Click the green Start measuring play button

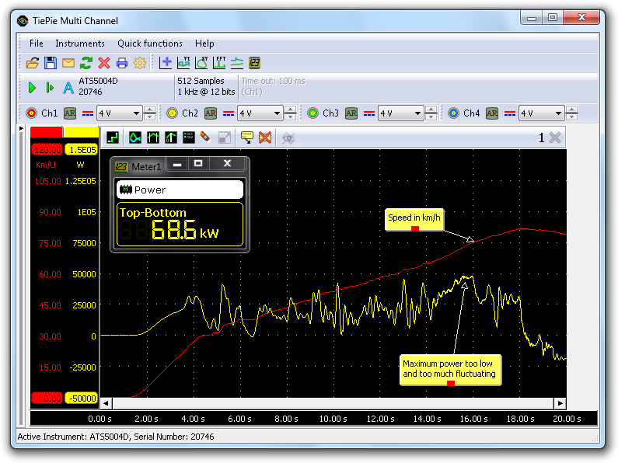point(33,87)
